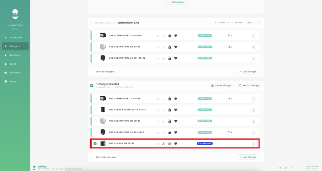Click lock icon for FOC Pulsar Plus SN 66532
The height and width of the screenshot is (171, 322).
169,121
